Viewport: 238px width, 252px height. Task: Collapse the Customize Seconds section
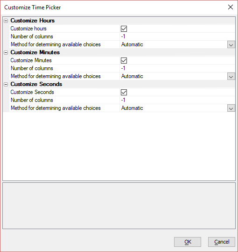(x=6, y=84)
